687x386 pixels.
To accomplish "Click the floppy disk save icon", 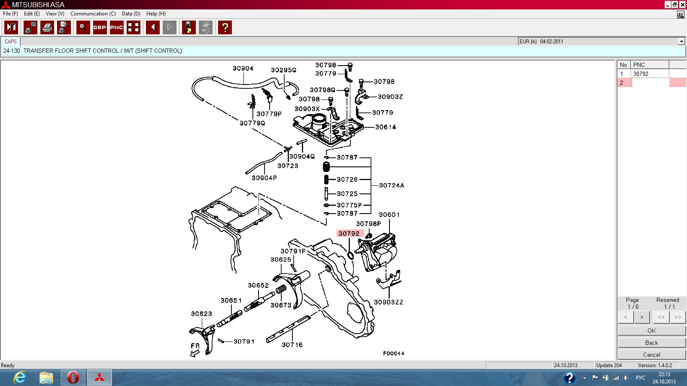I will click(x=188, y=27).
